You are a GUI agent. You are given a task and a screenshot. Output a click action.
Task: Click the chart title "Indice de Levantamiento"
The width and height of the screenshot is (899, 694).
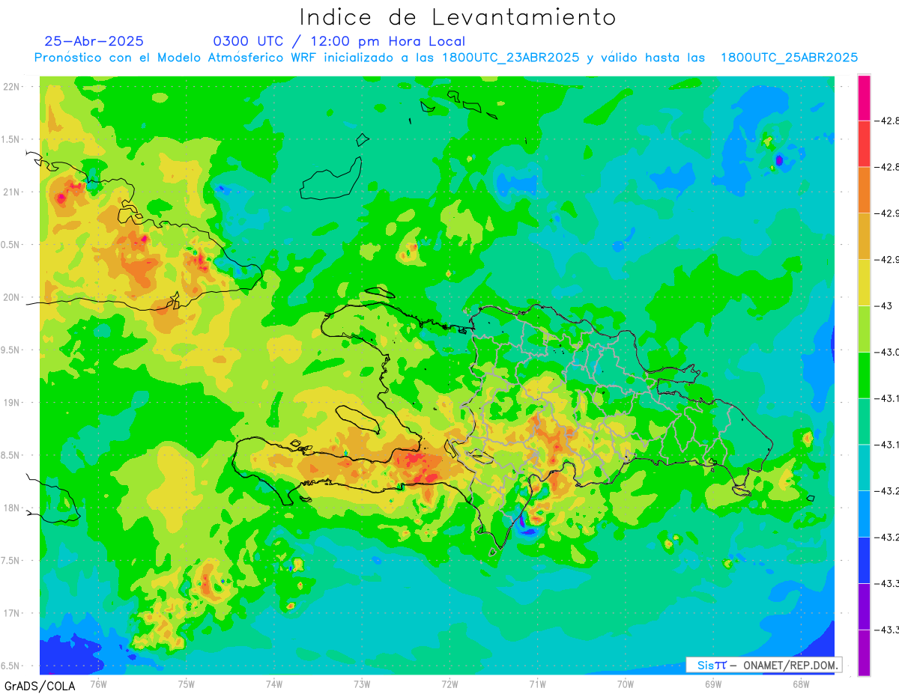pos(458,18)
